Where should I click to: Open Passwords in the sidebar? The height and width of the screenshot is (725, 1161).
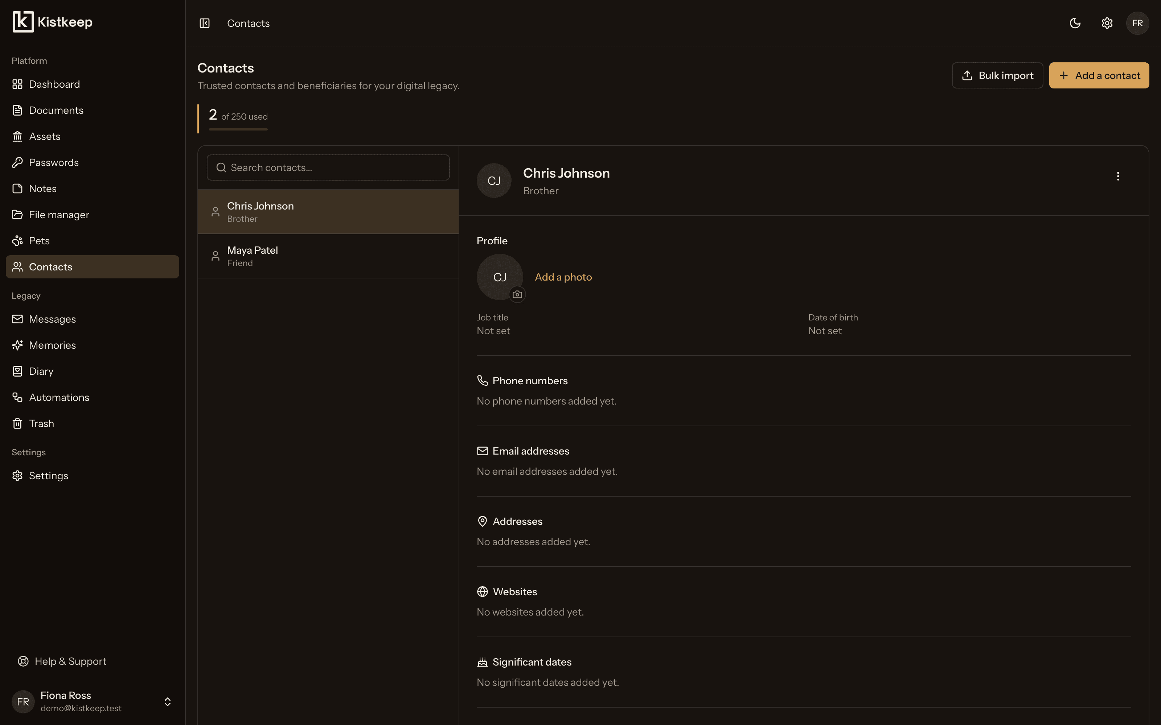[92, 162]
